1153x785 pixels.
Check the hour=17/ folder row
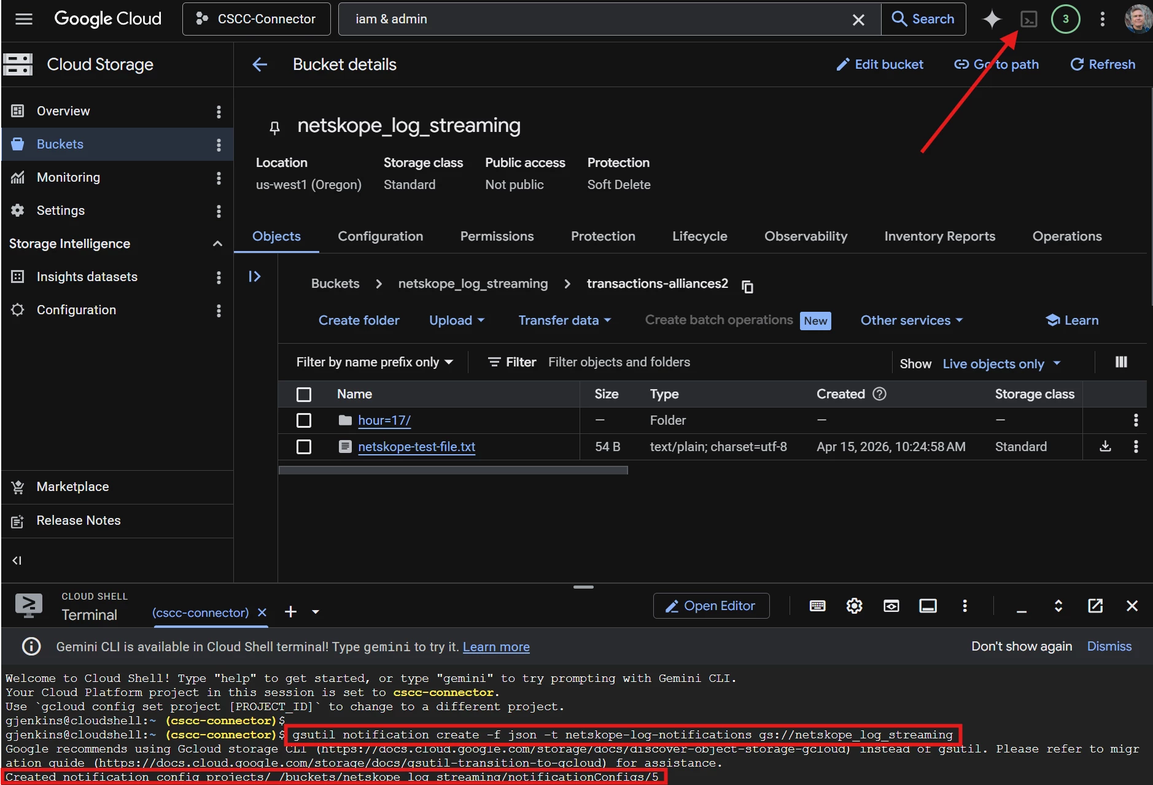coord(304,420)
